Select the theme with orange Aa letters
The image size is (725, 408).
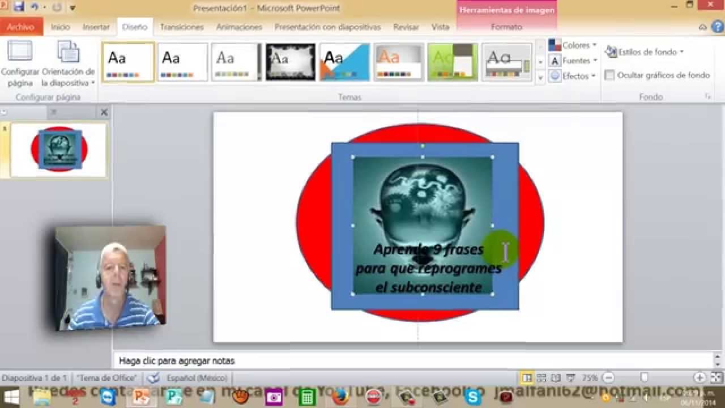pyautogui.click(x=399, y=62)
